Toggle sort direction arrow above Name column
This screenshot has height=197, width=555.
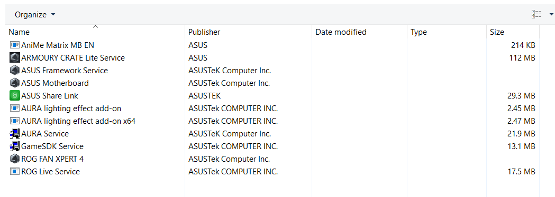click(95, 26)
